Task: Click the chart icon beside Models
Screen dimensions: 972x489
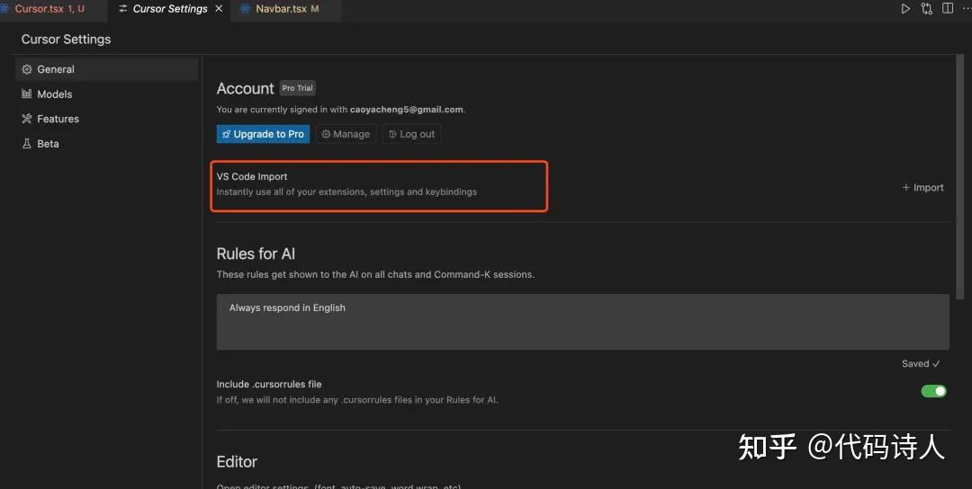Action: tap(27, 94)
